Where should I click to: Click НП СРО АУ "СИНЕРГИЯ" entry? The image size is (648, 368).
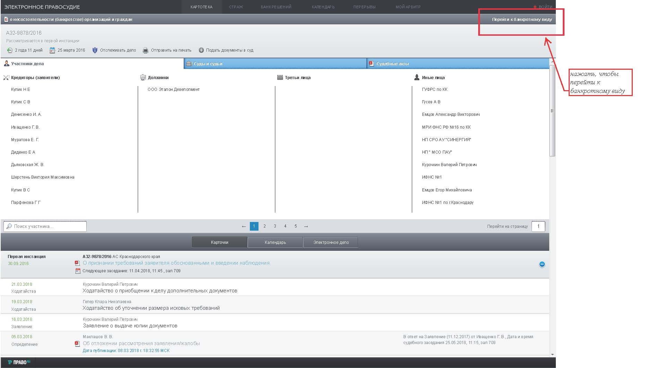pyautogui.click(x=446, y=140)
